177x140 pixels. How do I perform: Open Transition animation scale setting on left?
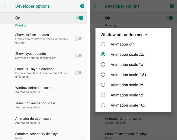pyautogui.click(x=43, y=105)
